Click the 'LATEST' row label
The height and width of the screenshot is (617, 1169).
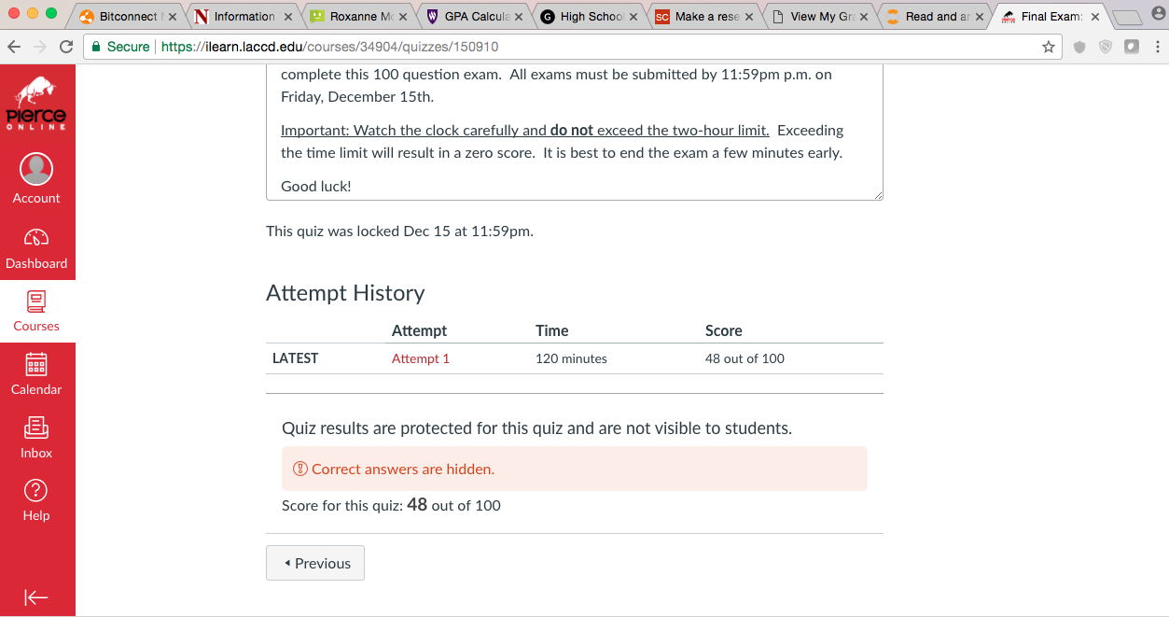[x=295, y=358]
